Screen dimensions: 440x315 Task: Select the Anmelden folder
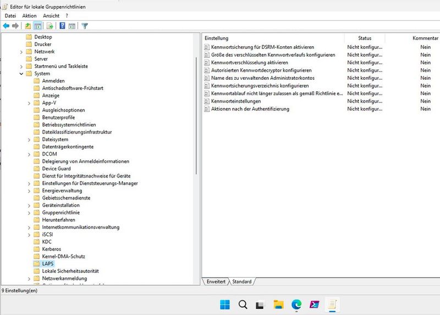(53, 81)
